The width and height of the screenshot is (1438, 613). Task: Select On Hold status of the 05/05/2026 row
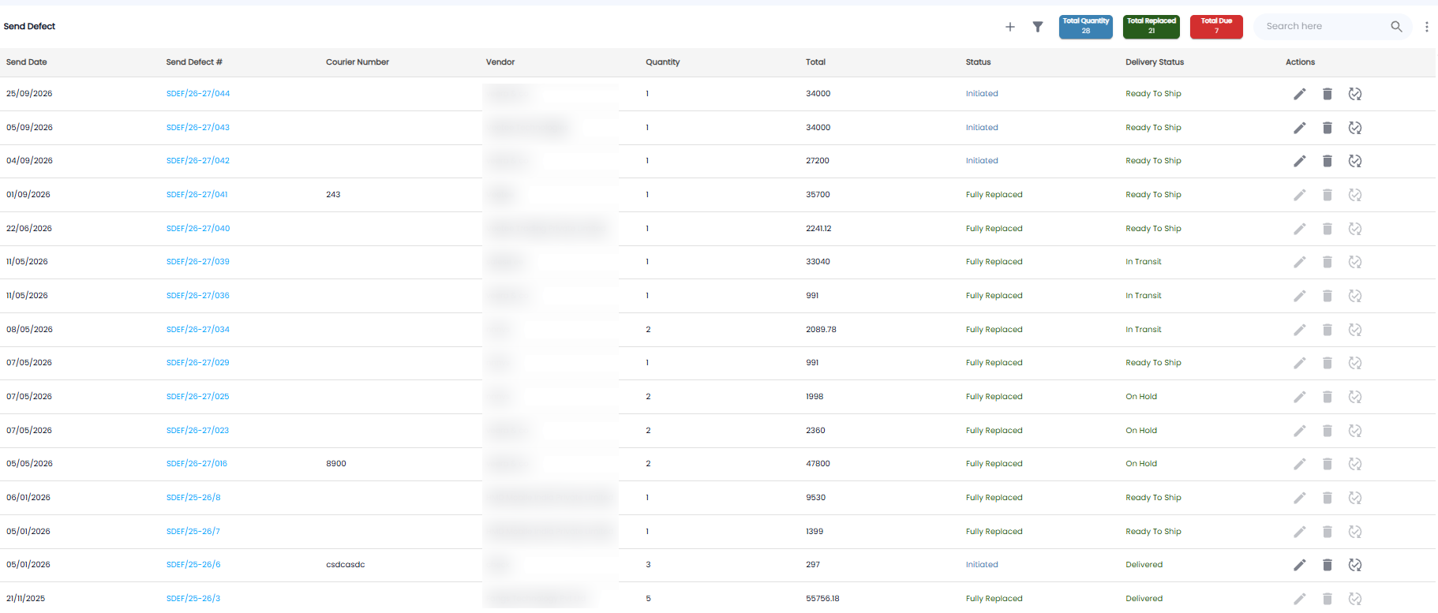point(1141,464)
